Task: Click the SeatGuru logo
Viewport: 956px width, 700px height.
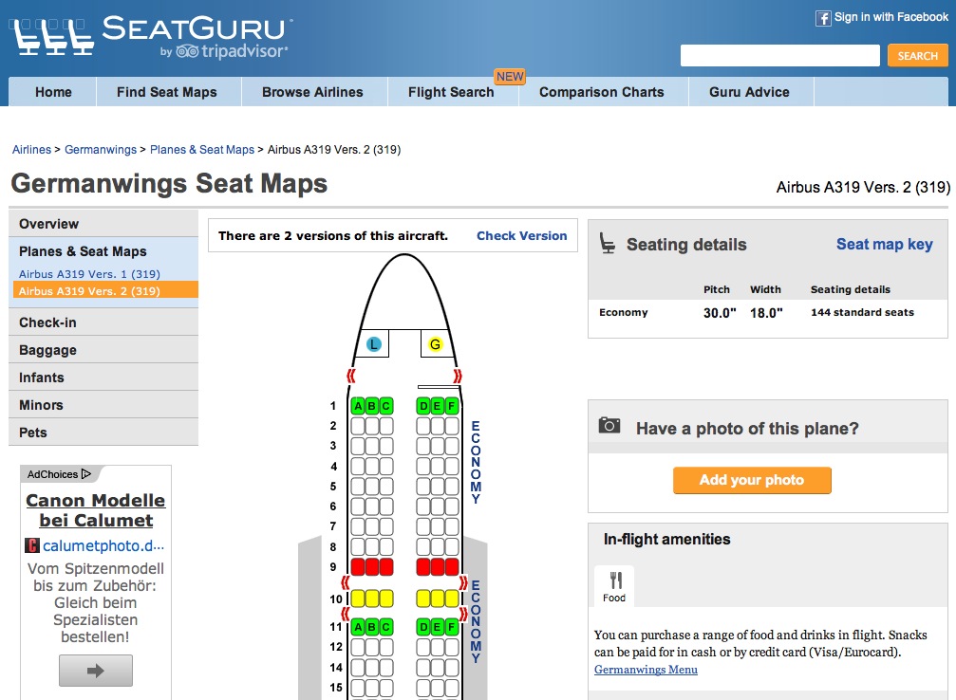Action: point(152,37)
